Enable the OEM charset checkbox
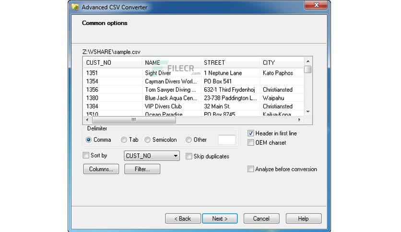 tap(250, 142)
